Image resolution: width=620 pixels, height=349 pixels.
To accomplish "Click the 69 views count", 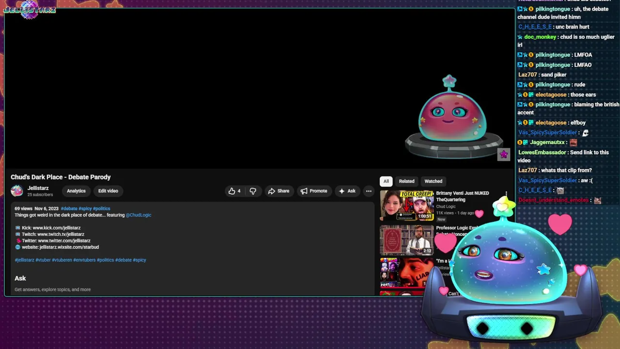I will (23, 208).
